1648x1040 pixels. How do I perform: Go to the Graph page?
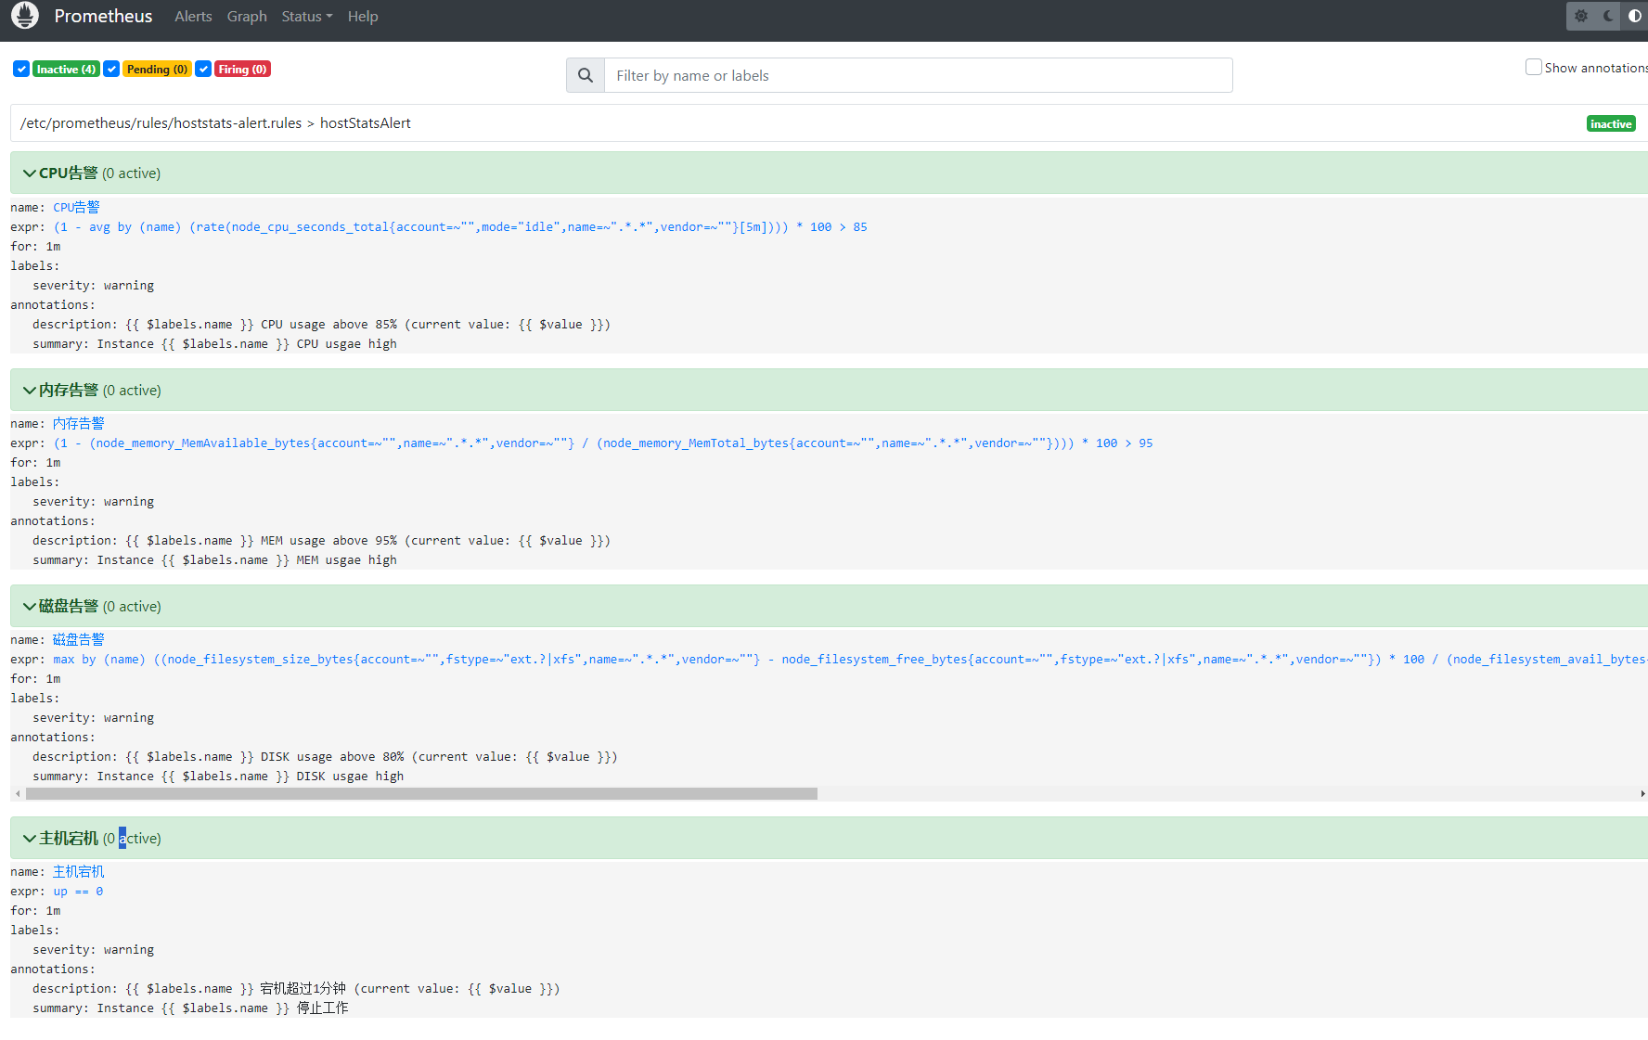click(x=247, y=16)
